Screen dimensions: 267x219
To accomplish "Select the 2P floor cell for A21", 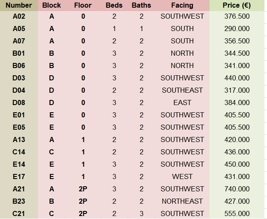I will pos(83,189).
